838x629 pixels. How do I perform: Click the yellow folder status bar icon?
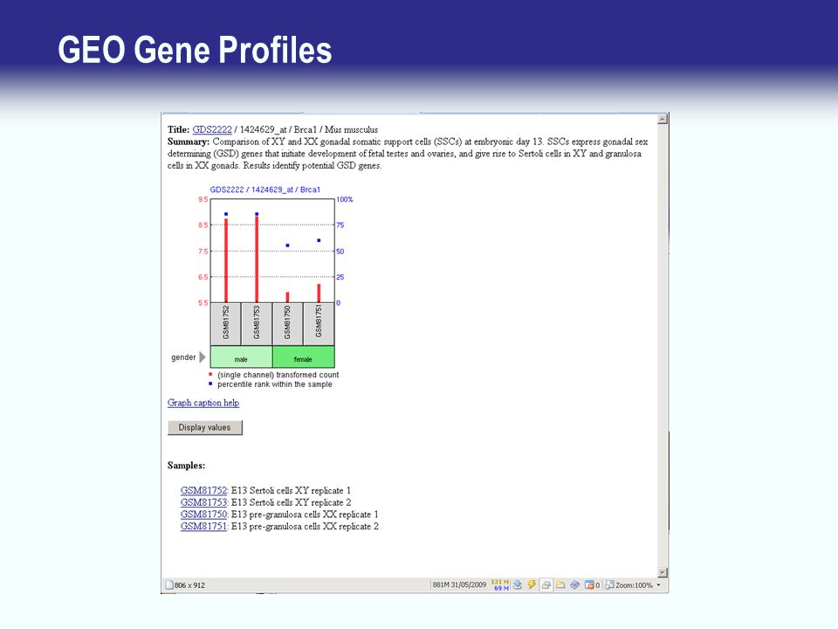560,584
